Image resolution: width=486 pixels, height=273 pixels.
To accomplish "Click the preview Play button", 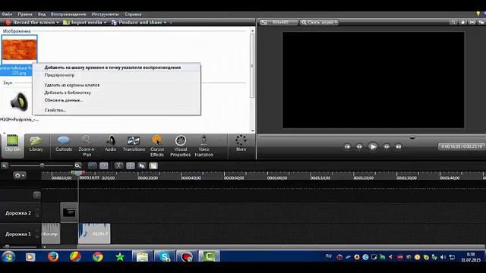I will [x=373, y=146].
